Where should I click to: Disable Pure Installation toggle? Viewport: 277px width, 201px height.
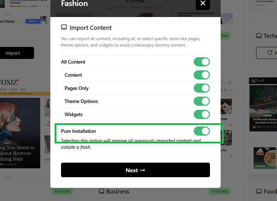click(201, 131)
